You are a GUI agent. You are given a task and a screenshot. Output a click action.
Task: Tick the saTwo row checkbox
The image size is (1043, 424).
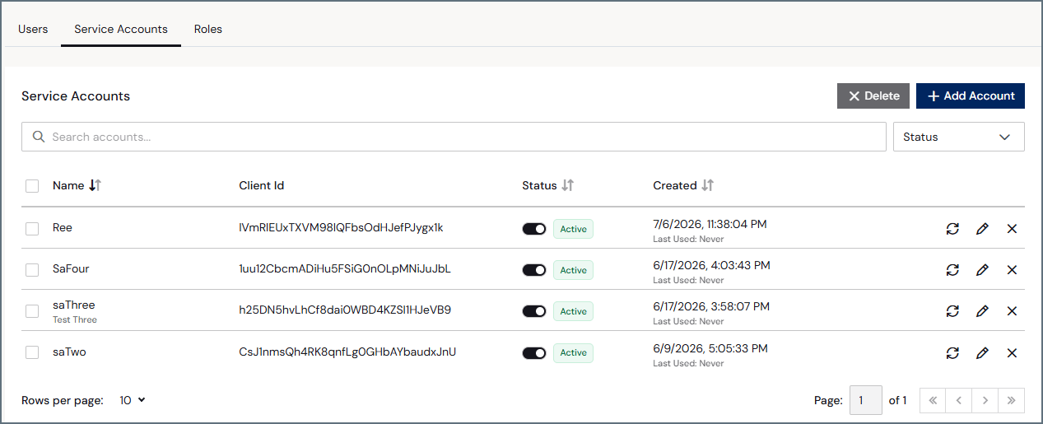[x=32, y=352]
